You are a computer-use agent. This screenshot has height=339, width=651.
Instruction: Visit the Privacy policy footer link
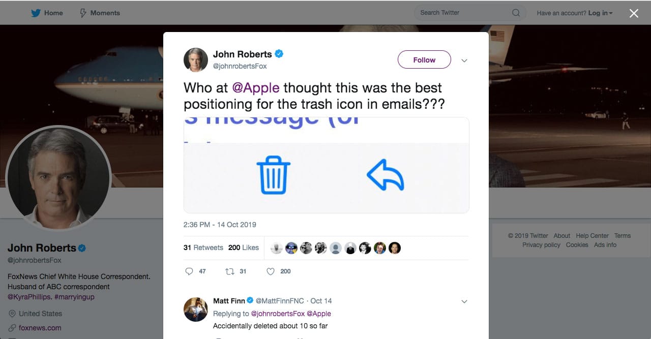[541, 244]
